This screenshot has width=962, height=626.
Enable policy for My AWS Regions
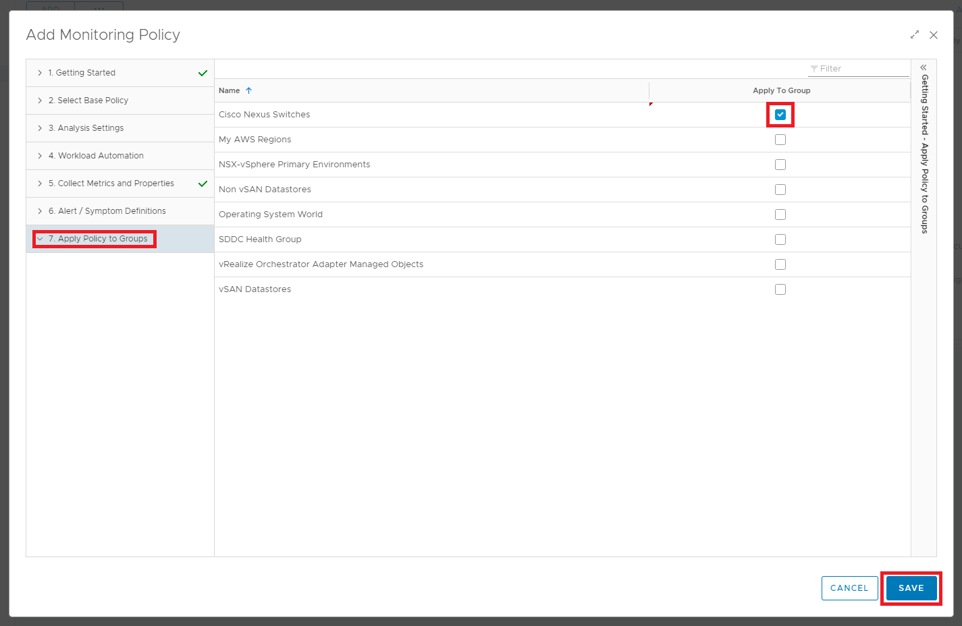[780, 140]
